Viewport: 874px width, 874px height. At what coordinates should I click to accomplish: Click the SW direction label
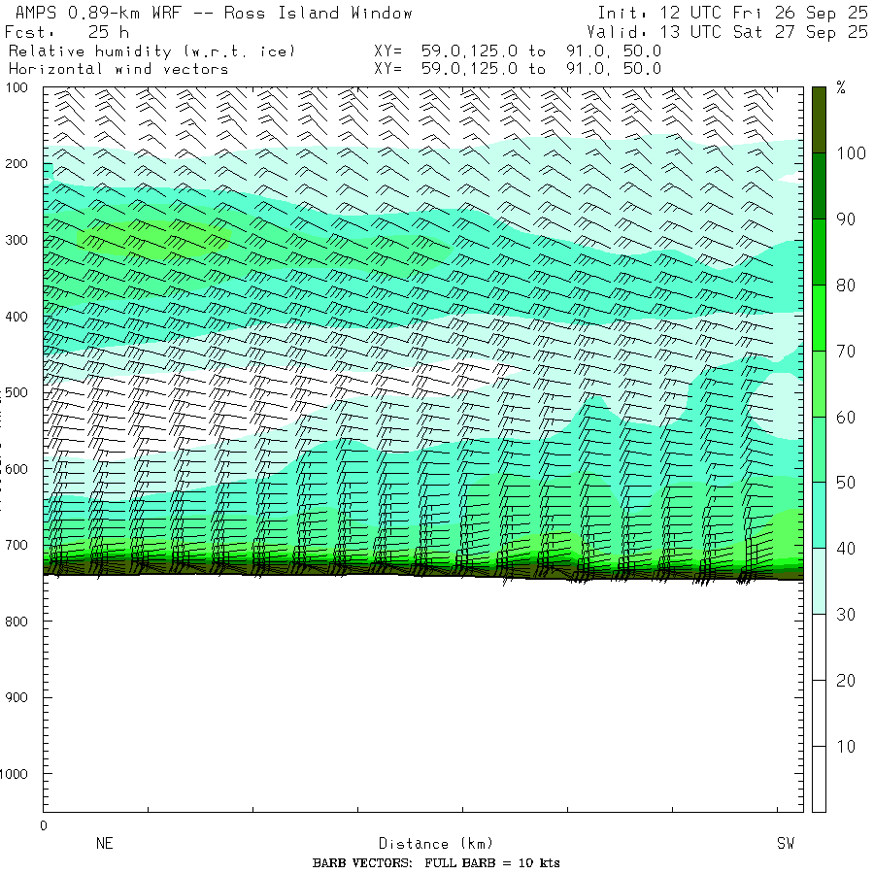786,843
